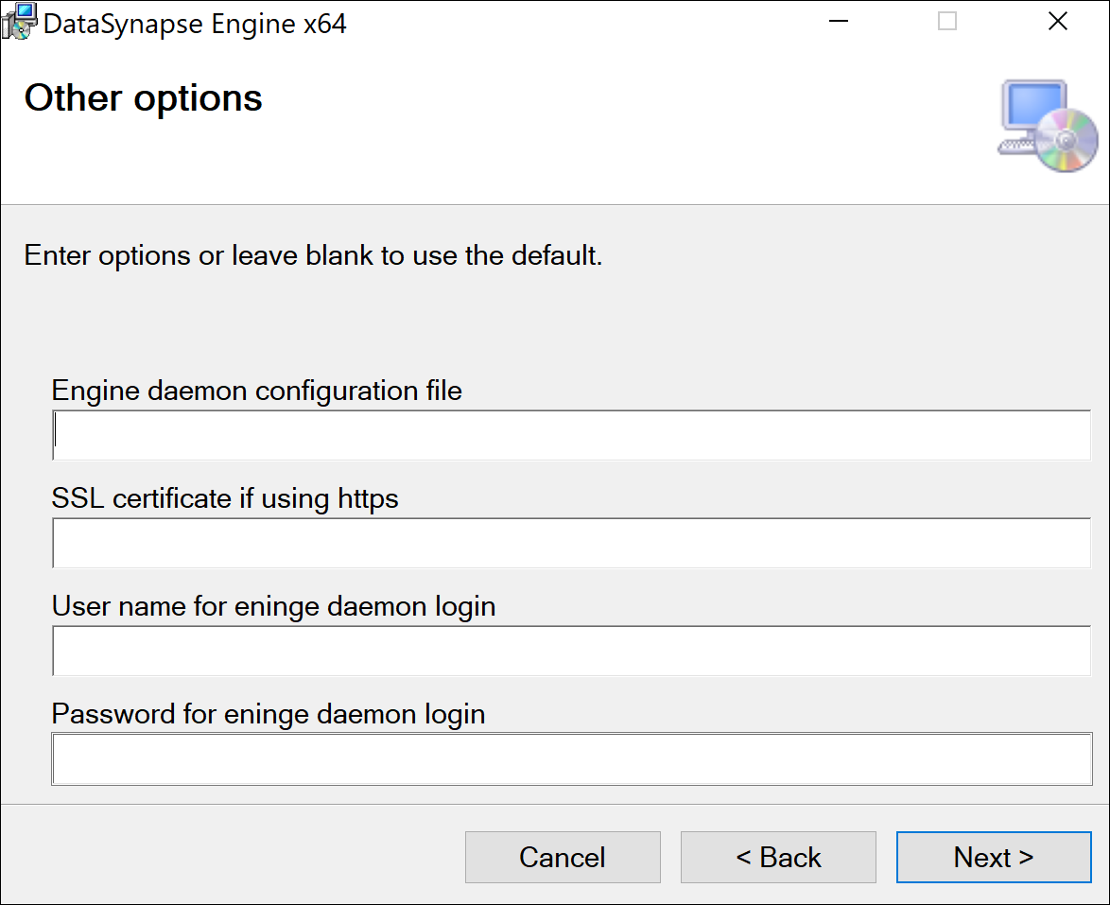Screen dimensions: 1110x905
Task: Click into the password entry field
Action: tap(571, 758)
